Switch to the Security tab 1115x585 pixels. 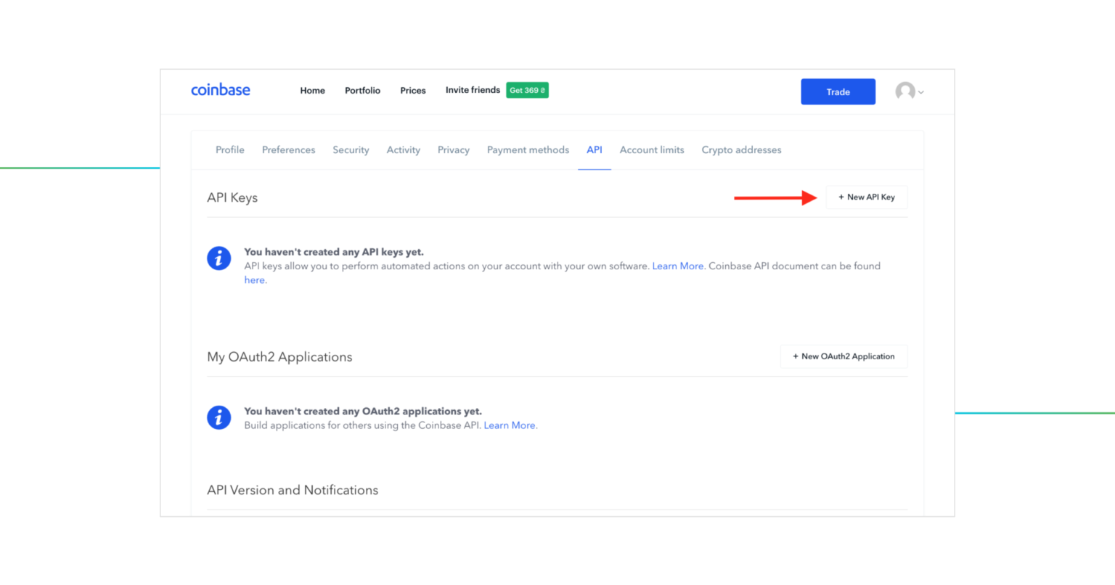(351, 150)
